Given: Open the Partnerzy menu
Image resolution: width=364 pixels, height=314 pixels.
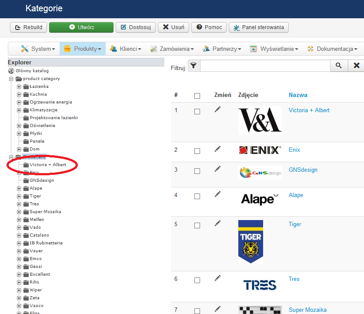Looking at the screenshot, I should click(x=222, y=49).
